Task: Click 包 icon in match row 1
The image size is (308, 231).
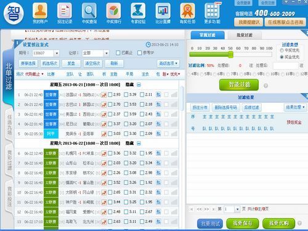Action: (x=158, y=94)
